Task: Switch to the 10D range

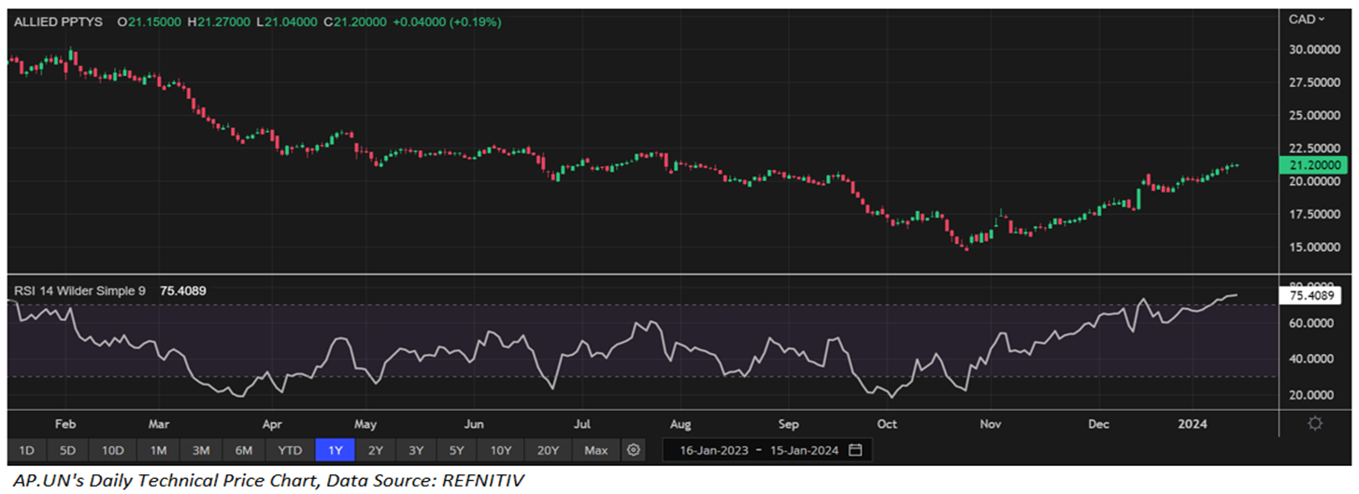Action: (113, 451)
